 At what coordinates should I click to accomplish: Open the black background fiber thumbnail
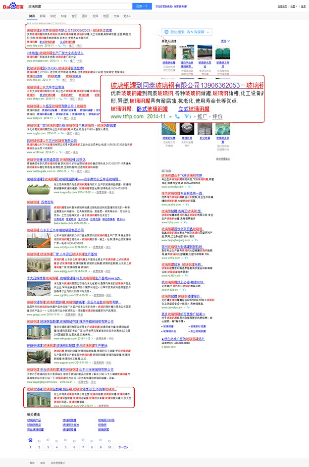point(187,129)
